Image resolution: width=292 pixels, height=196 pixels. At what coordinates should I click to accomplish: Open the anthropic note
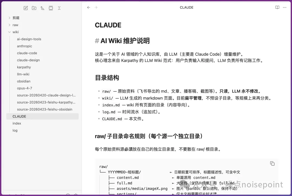pos(24,46)
